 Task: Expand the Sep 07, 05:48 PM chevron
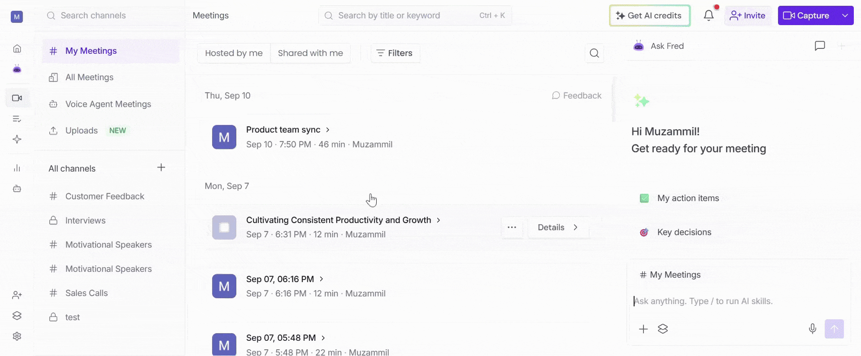tap(323, 338)
